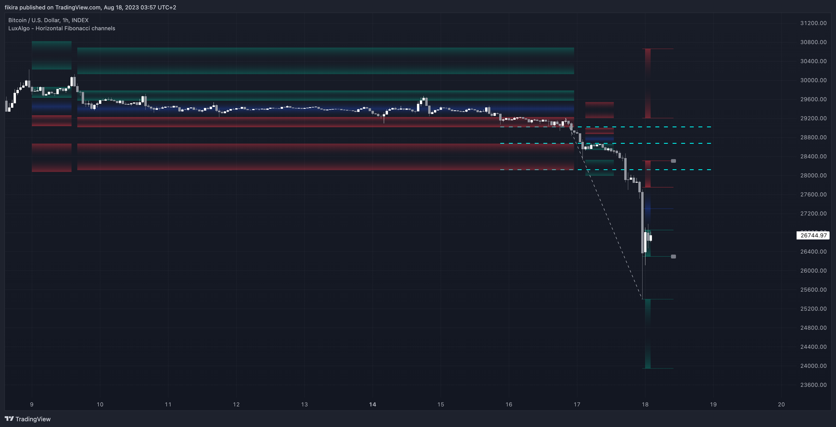Click the current price label 26744.97
Image resolution: width=836 pixels, height=427 pixels.
pyautogui.click(x=813, y=235)
